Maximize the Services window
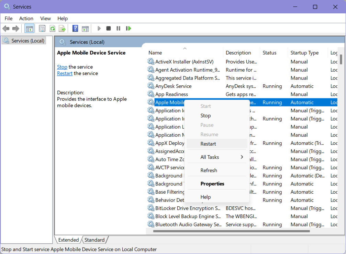 point(315,7)
